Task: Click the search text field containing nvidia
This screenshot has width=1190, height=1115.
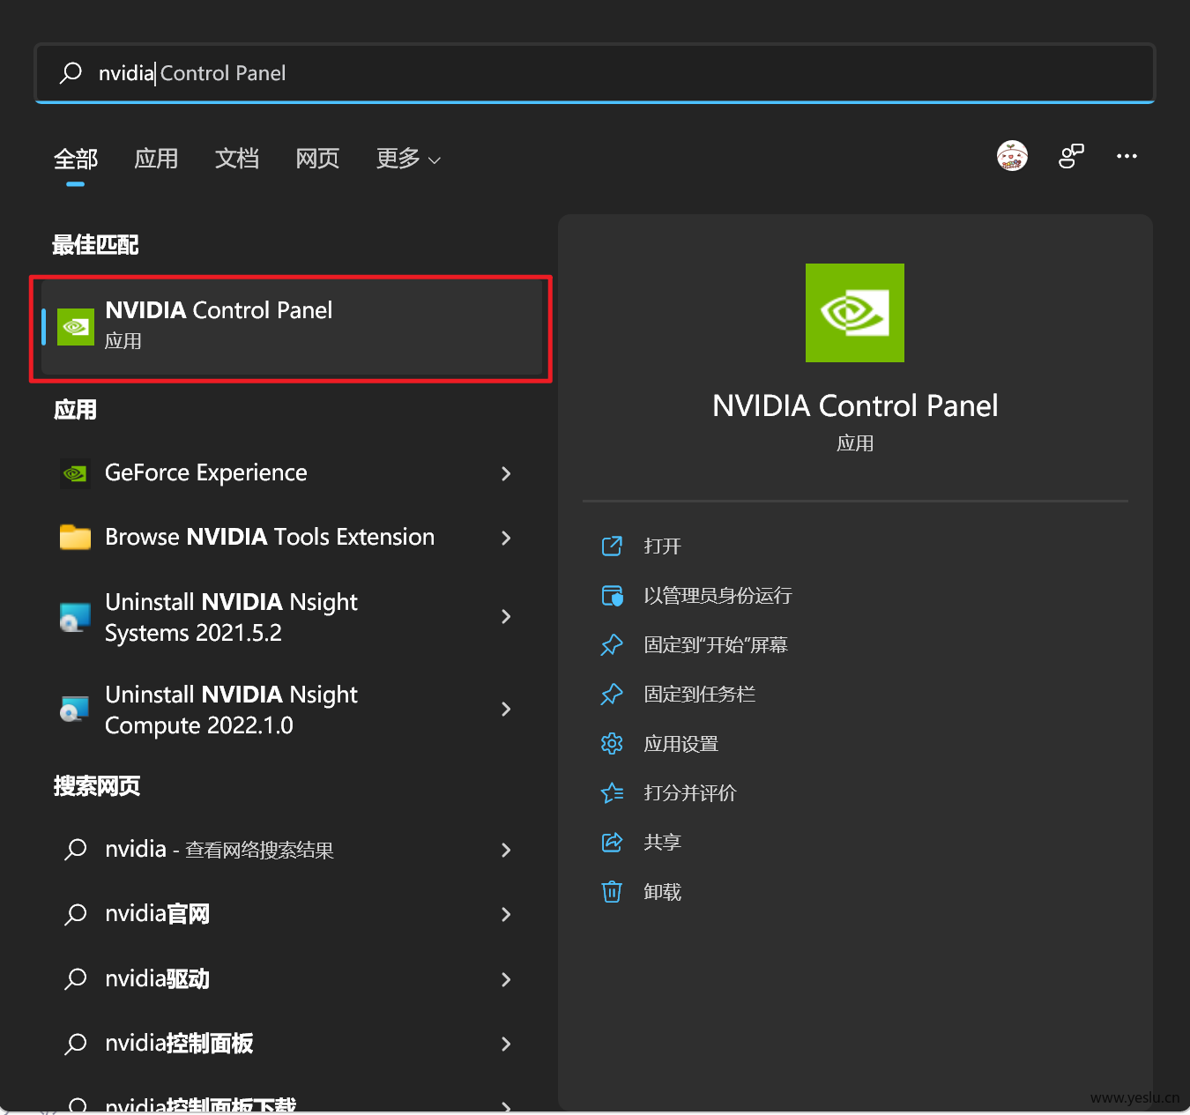Action: [x=595, y=73]
